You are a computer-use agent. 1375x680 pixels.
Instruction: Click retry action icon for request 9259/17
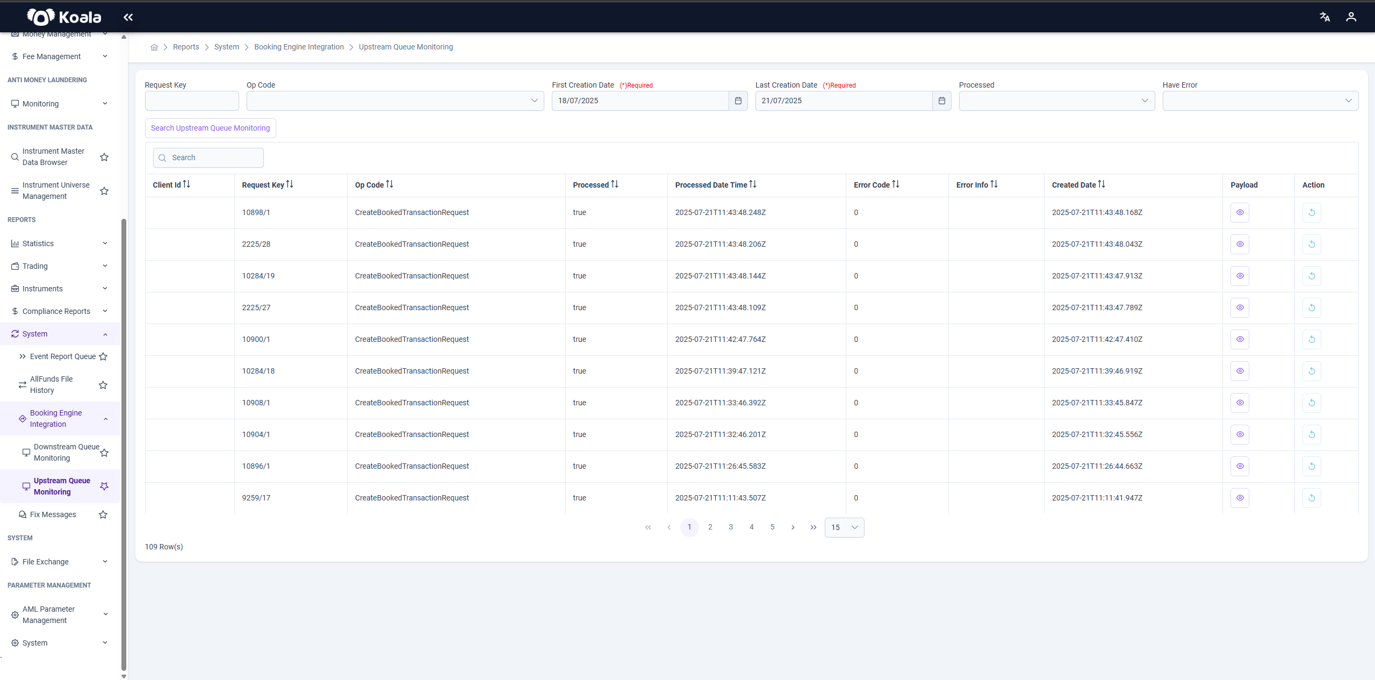(x=1312, y=498)
